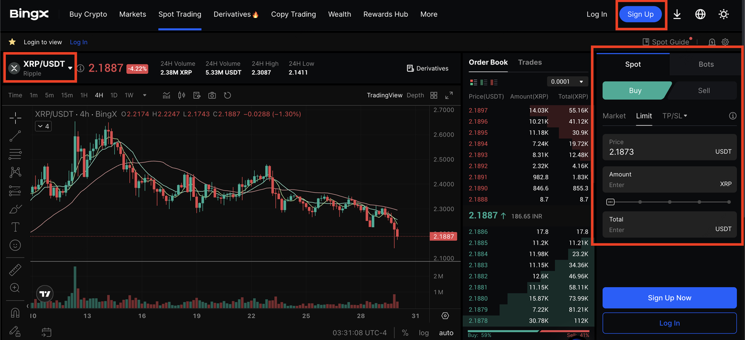Image resolution: width=745 pixels, height=340 pixels.
Task: Click the lock drawings pencil icon
Action: (15, 331)
